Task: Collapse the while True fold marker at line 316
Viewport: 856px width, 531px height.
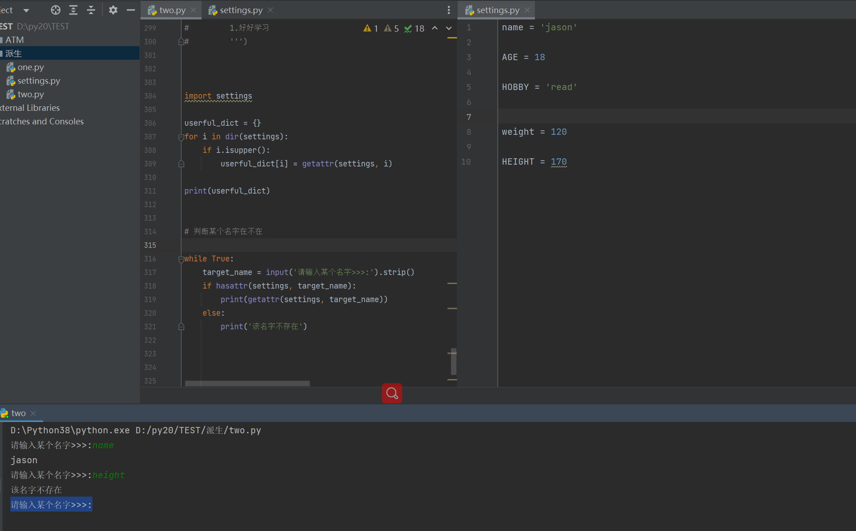Action: (181, 259)
